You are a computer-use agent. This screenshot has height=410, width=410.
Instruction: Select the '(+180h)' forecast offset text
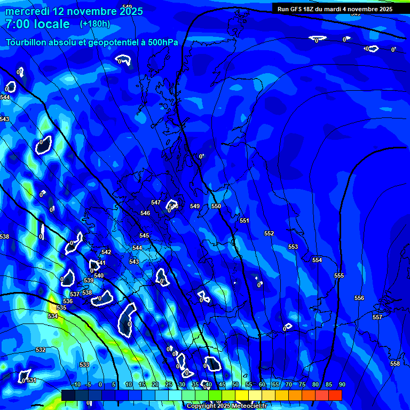[95, 24]
